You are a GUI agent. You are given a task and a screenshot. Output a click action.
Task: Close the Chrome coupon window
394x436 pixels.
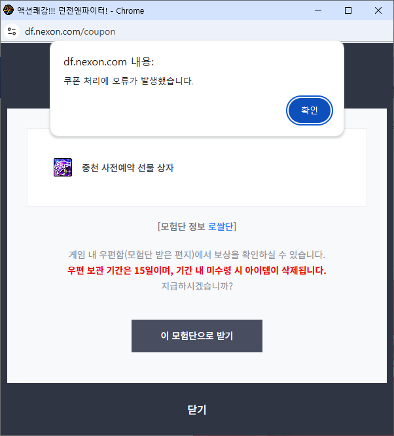(x=378, y=10)
